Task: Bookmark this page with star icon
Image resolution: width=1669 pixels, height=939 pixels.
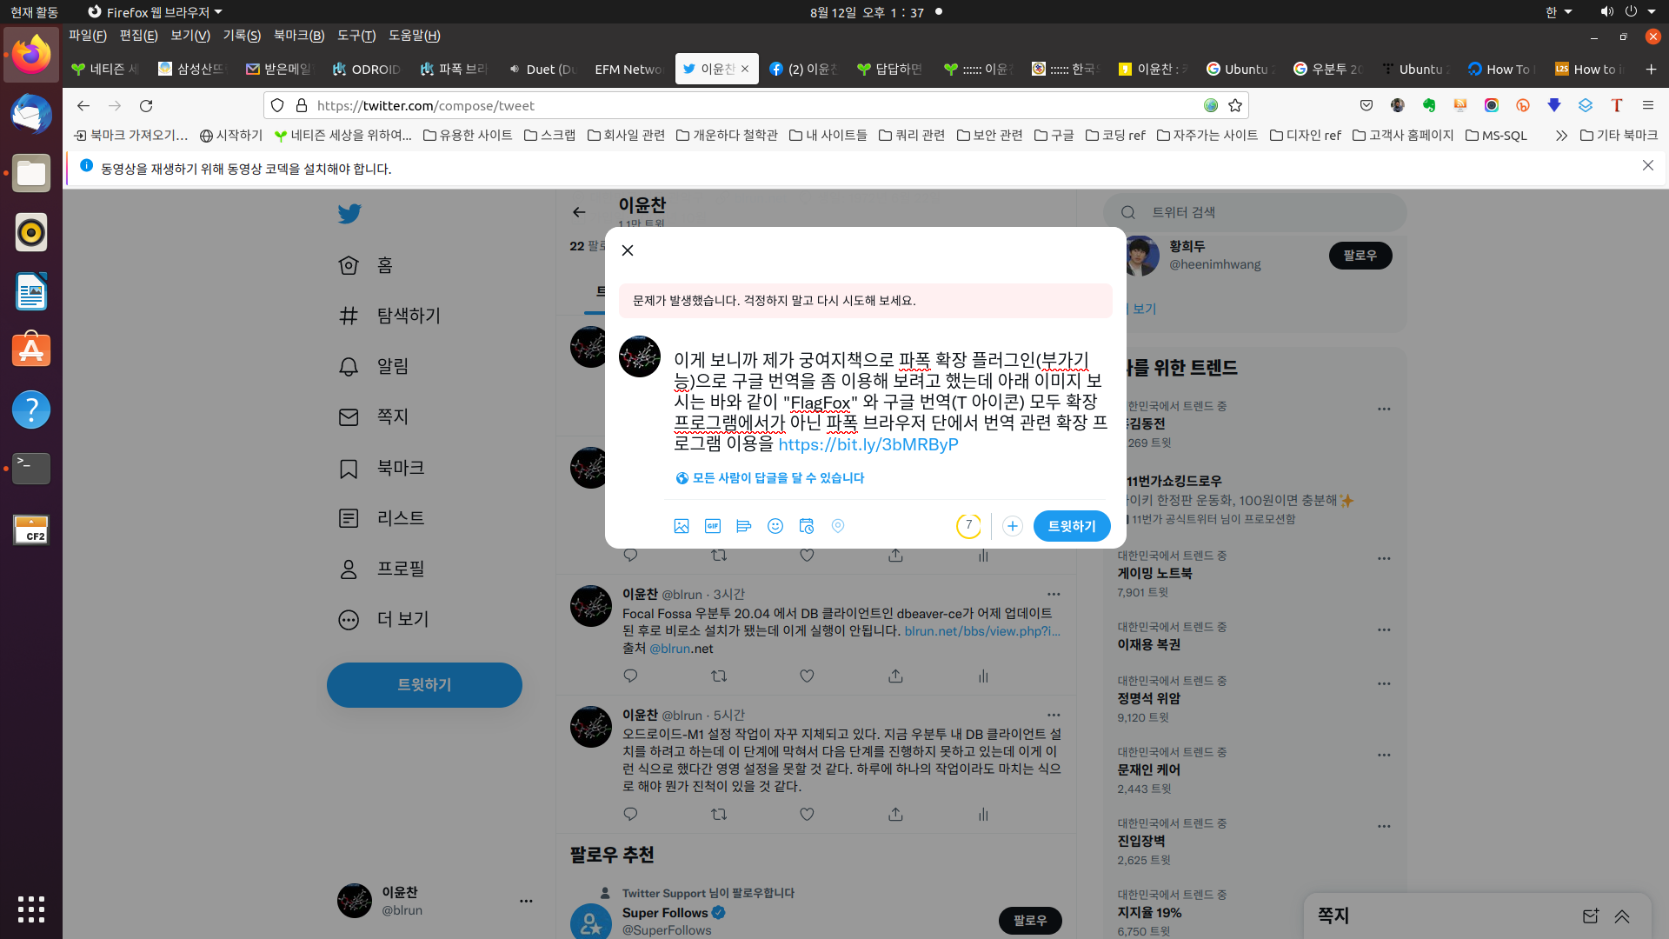Action: [1235, 105]
